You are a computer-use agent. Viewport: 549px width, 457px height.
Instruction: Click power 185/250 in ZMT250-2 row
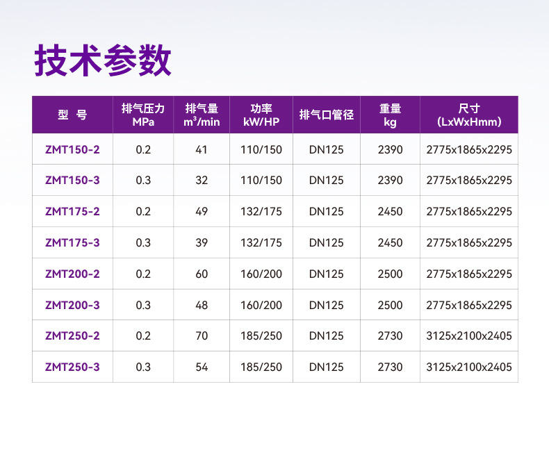pos(261,335)
